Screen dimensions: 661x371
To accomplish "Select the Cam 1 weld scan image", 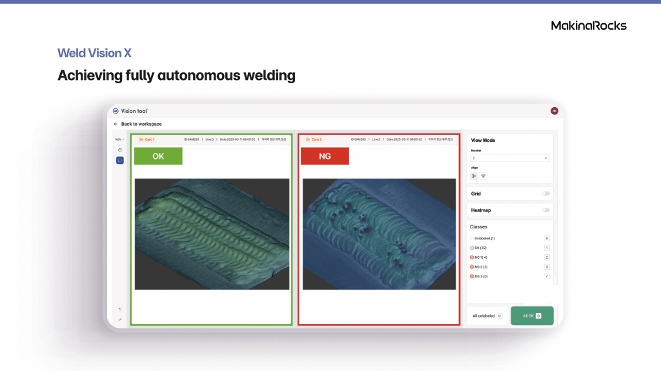I will point(212,234).
